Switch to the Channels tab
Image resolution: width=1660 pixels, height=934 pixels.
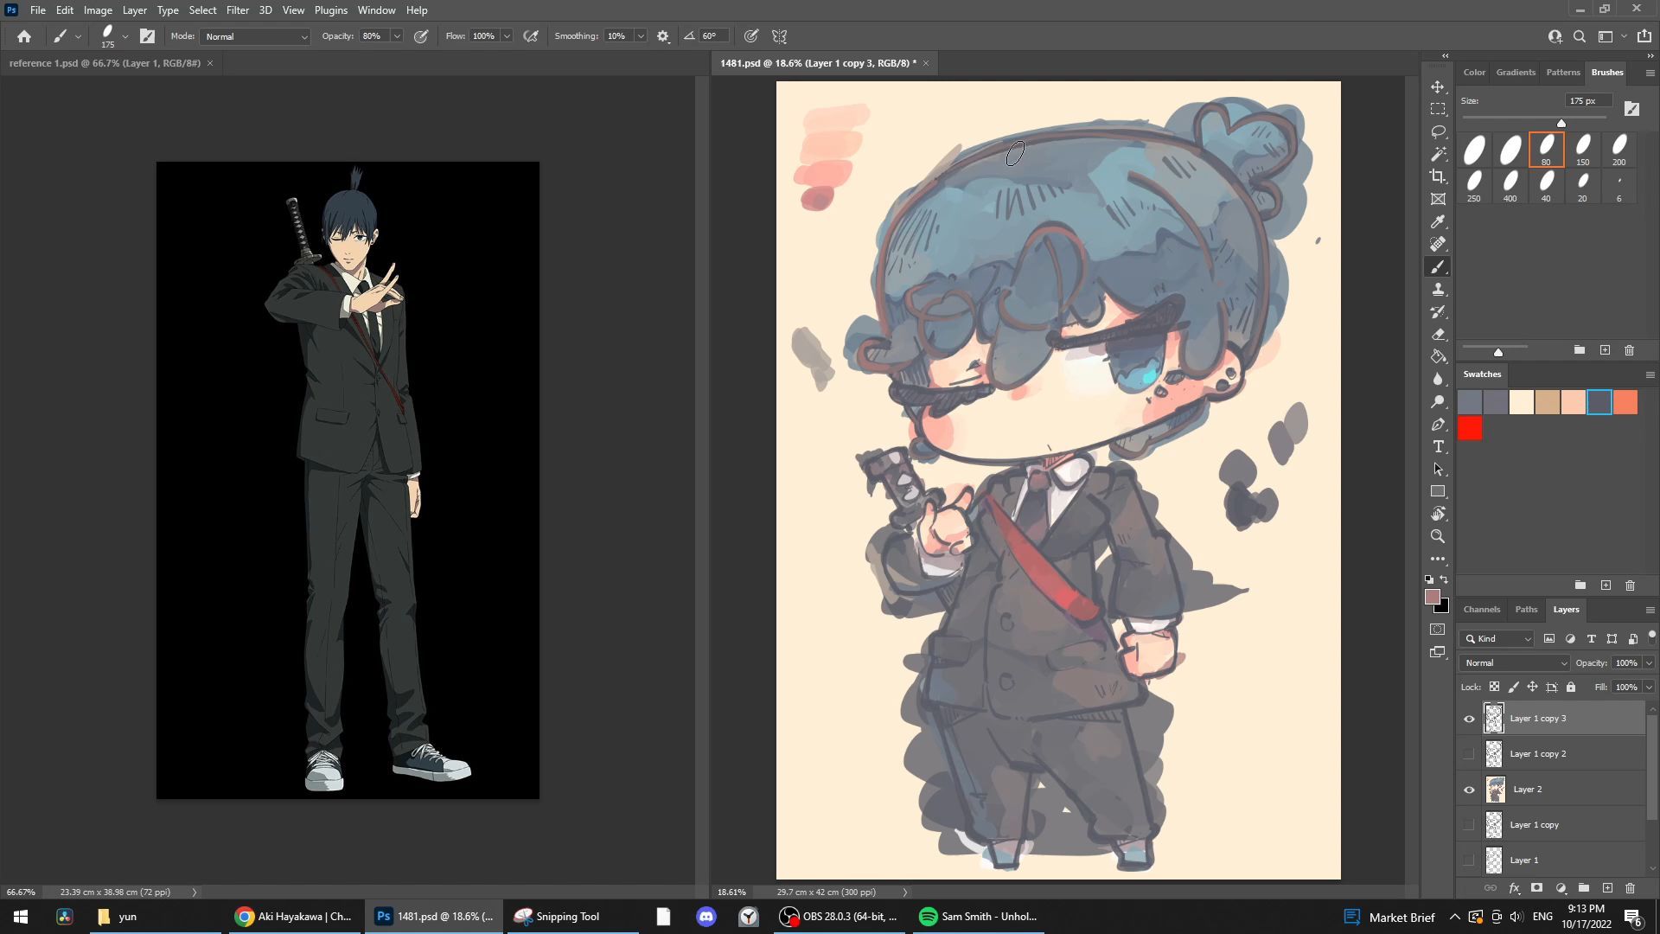(1481, 610)
